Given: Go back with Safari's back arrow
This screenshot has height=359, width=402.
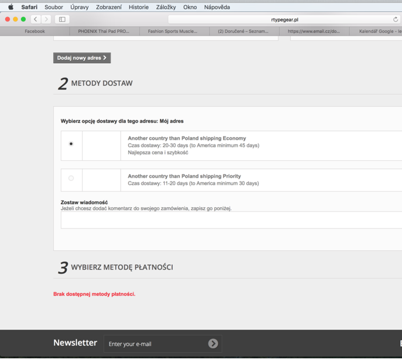Looking at the screenshot, I should pos(35,19).
